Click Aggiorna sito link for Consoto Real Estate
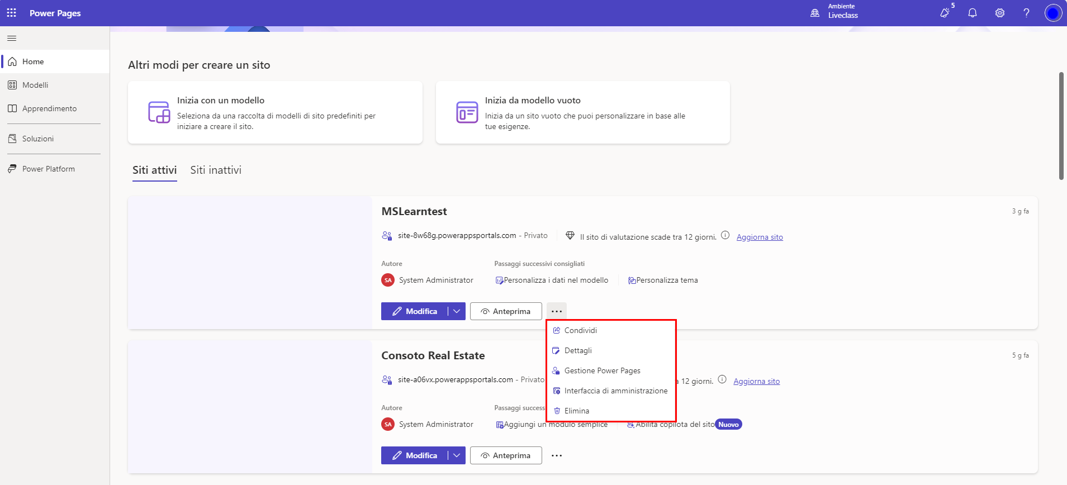The height and width of the screenshot is (485, 1067). click(x=757, y=381)
